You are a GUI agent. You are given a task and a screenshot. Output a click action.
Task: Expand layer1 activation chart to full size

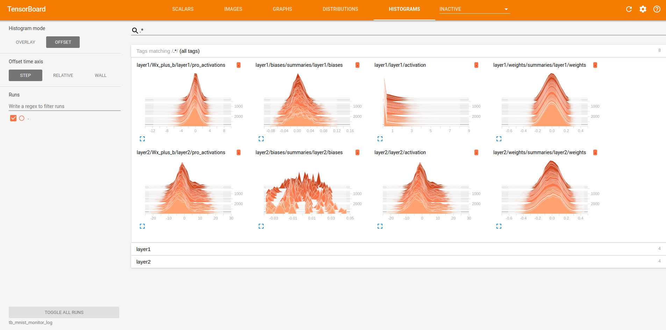point(380,139)
